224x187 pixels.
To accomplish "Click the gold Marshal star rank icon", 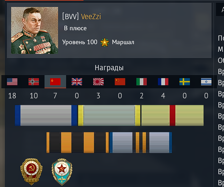I will point(105,42).
